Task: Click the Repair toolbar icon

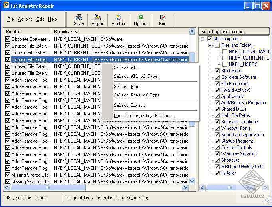Action: [97, 18]
